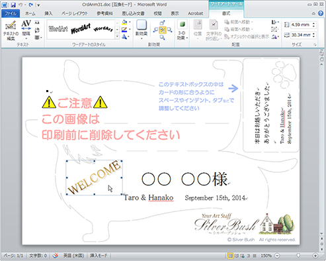Click the Save icon in quick access toolbar

(13, 5)
